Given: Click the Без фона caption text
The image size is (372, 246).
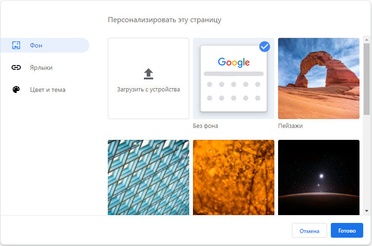Looking at the screenshot, I should pos(205,126).
